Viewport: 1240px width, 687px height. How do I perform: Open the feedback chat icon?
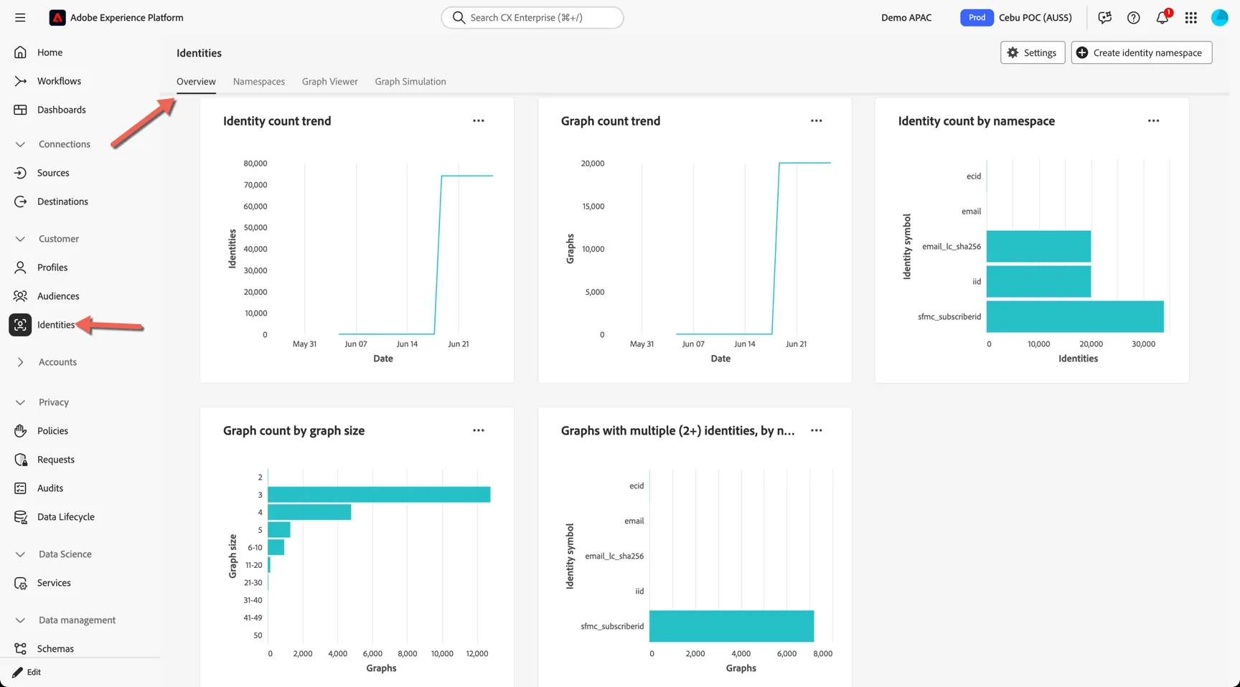coord(1104,17)
